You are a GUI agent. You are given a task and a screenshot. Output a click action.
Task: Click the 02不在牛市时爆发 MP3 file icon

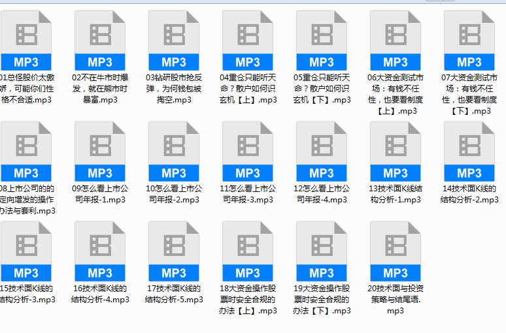click(100, 40)
